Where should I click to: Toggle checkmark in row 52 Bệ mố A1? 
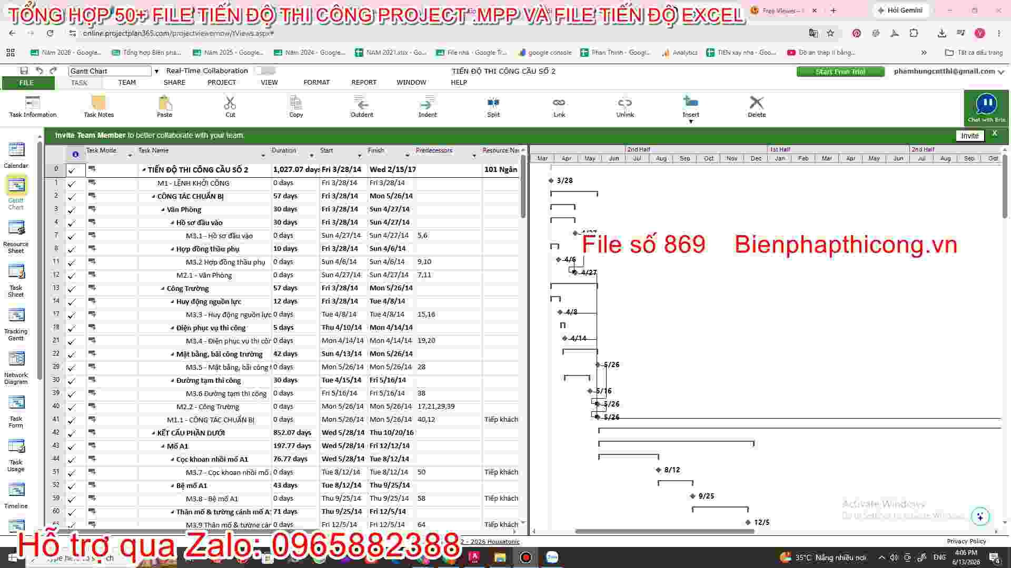coord(72,486)
